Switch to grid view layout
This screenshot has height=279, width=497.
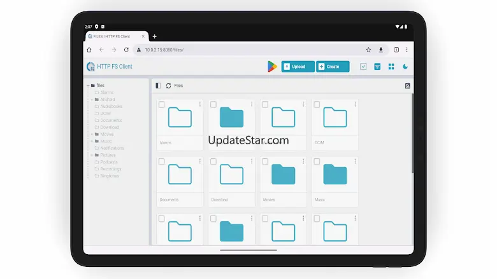[391, 66]
